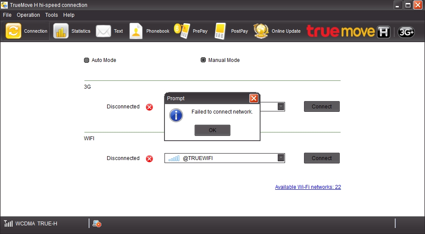Open the Connection panel icon

[x=13, y=31]
